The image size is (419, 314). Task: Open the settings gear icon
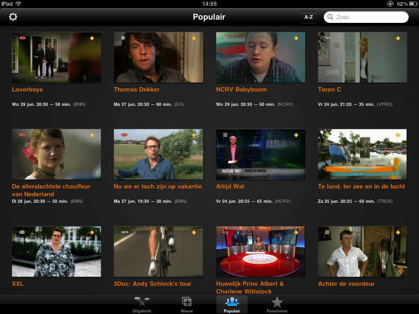[13, 17]
